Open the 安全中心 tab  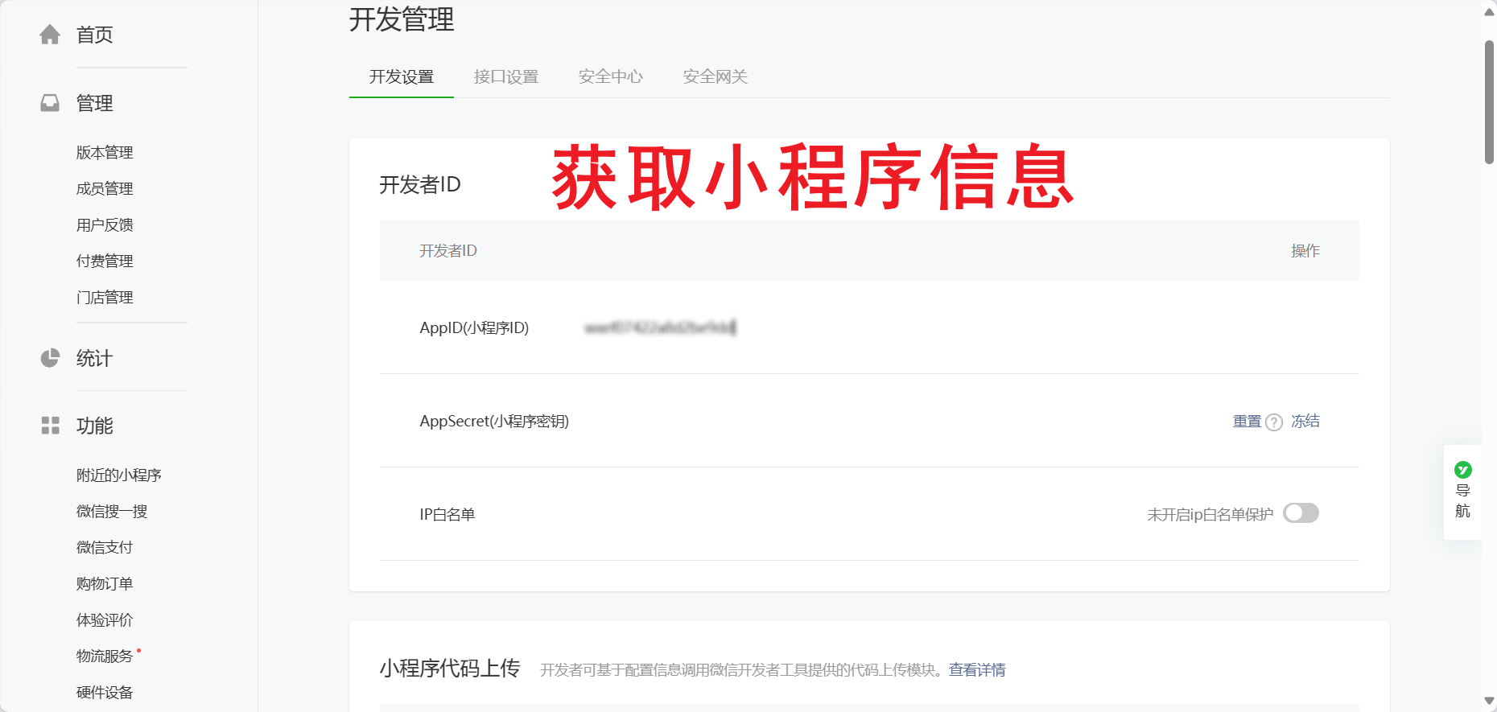(611, 77)
